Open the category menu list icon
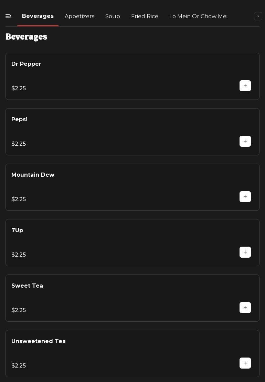This screenshot has width=265, height=382. (x=9, y=16)
